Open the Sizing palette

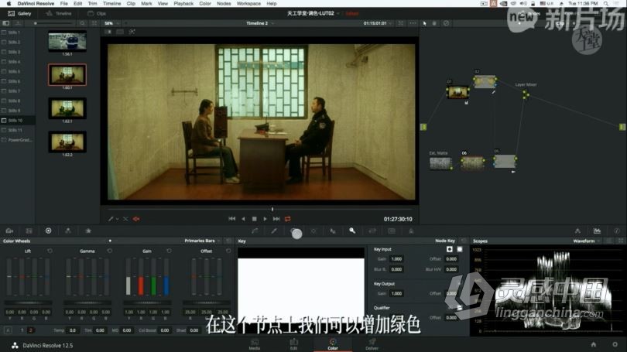pyautogui.click(x=372, y=231)
